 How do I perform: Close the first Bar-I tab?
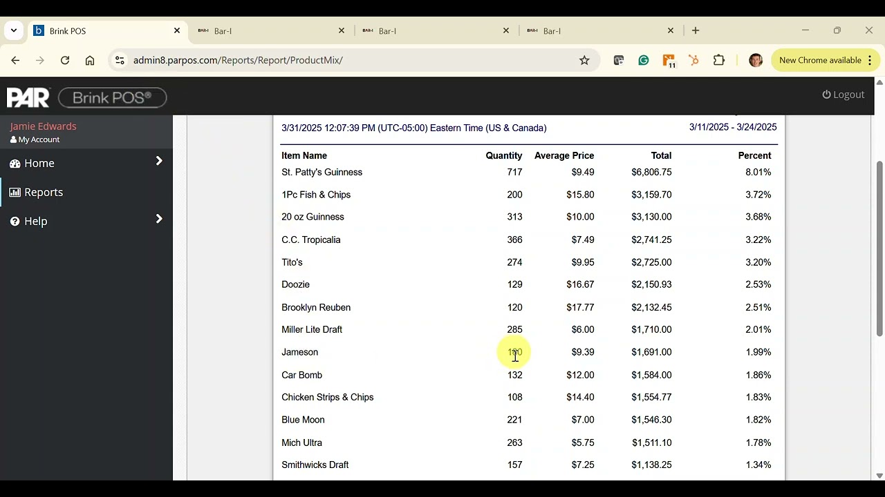(x=342, y=31)
